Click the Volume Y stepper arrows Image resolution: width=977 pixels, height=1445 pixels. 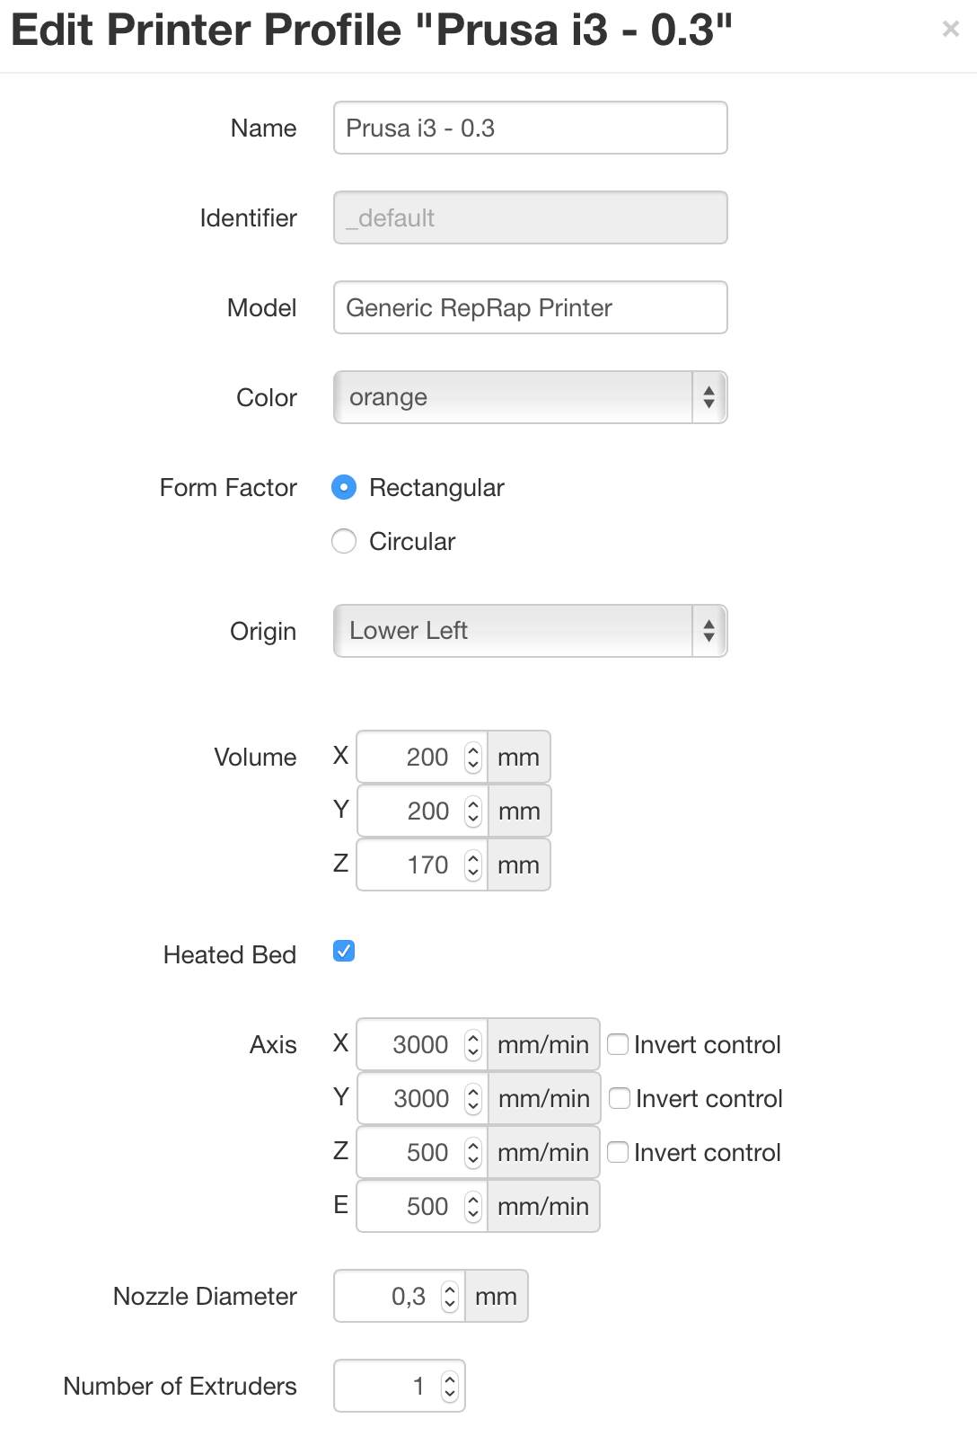(473, 811)
